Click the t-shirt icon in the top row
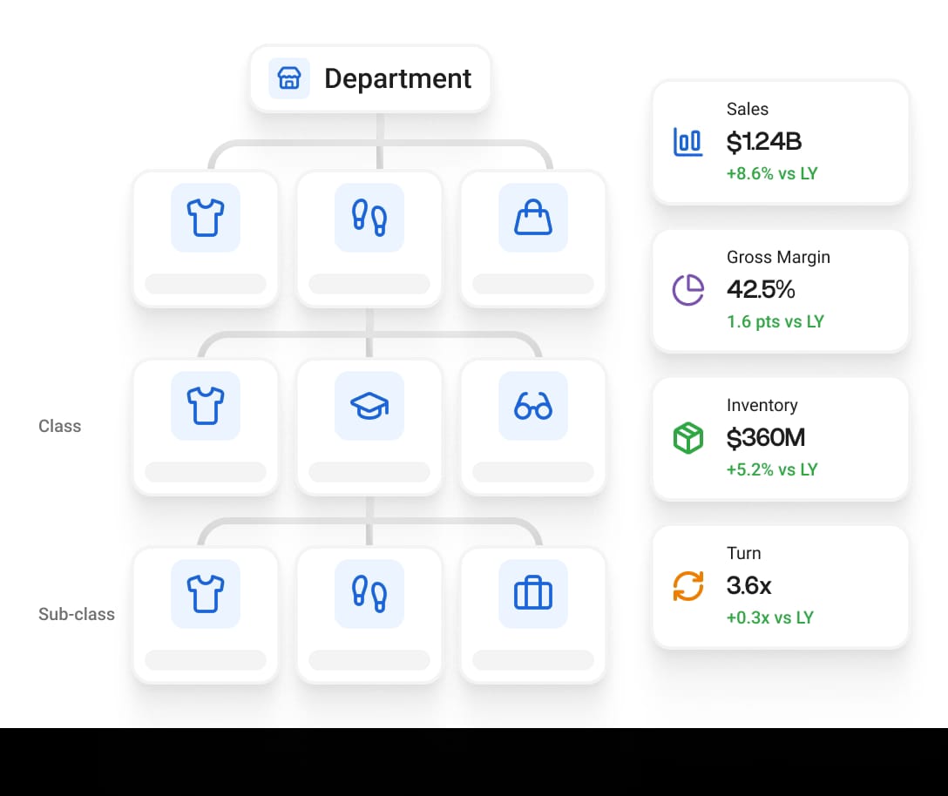This screenshot has width=948, height=796. (x=206, y=218)
